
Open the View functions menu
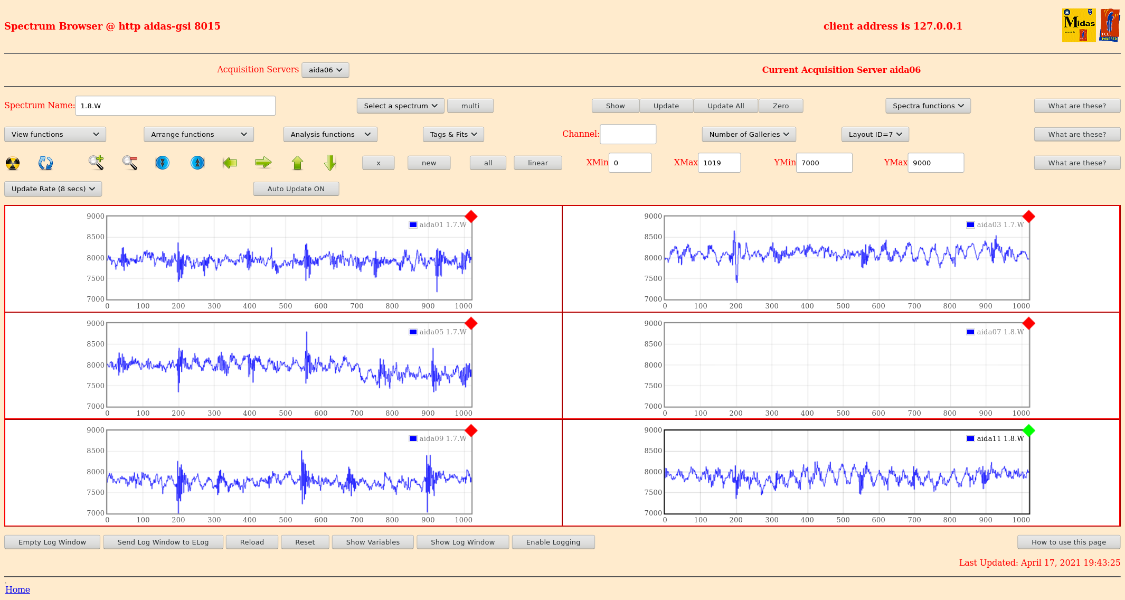pos(55,134)
